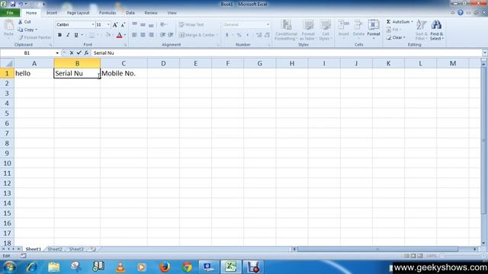Click the fill color bucket icon

click(x=108, y=35)
